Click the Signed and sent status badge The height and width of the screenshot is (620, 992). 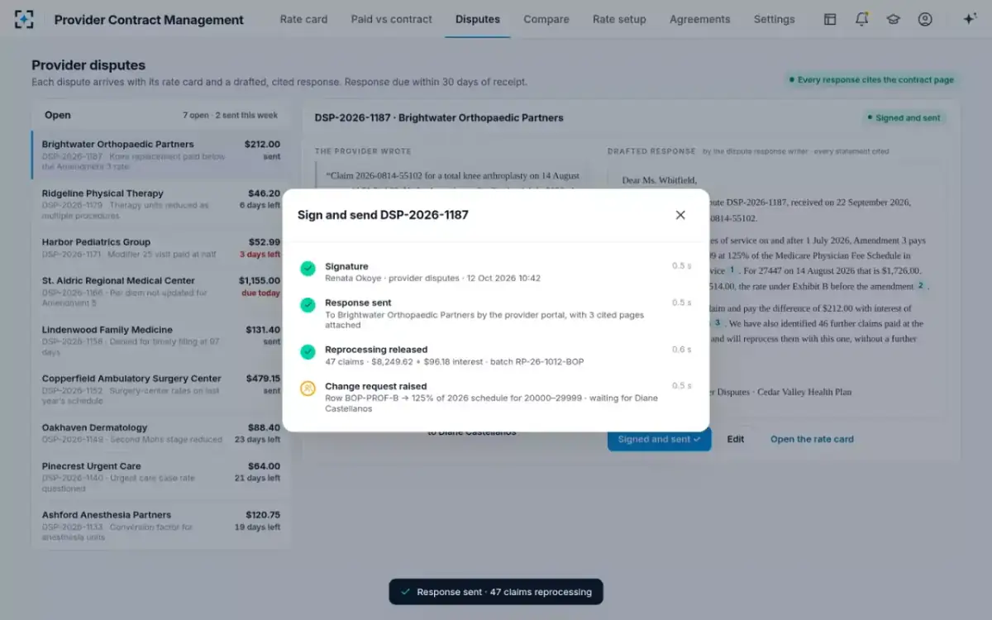pyautogui.click(x=904, y=118)
